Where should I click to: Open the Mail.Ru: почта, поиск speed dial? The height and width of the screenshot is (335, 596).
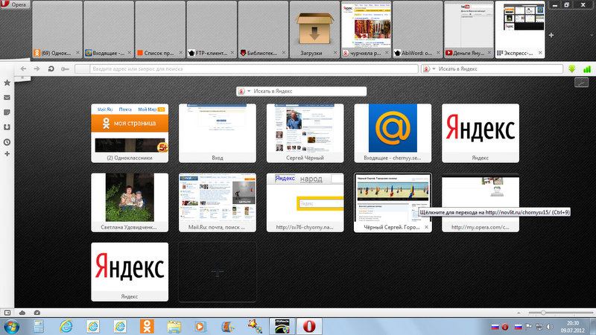[218, 202]
